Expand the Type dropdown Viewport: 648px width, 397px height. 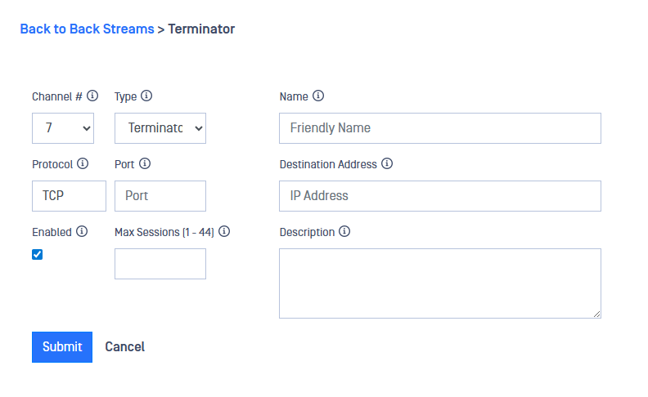point(160,128)
